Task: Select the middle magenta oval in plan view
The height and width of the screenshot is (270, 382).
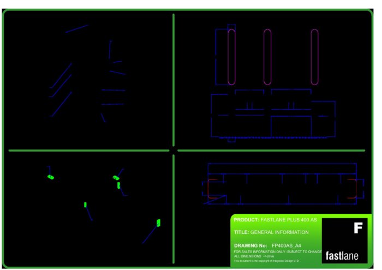Action: point(267,57)
